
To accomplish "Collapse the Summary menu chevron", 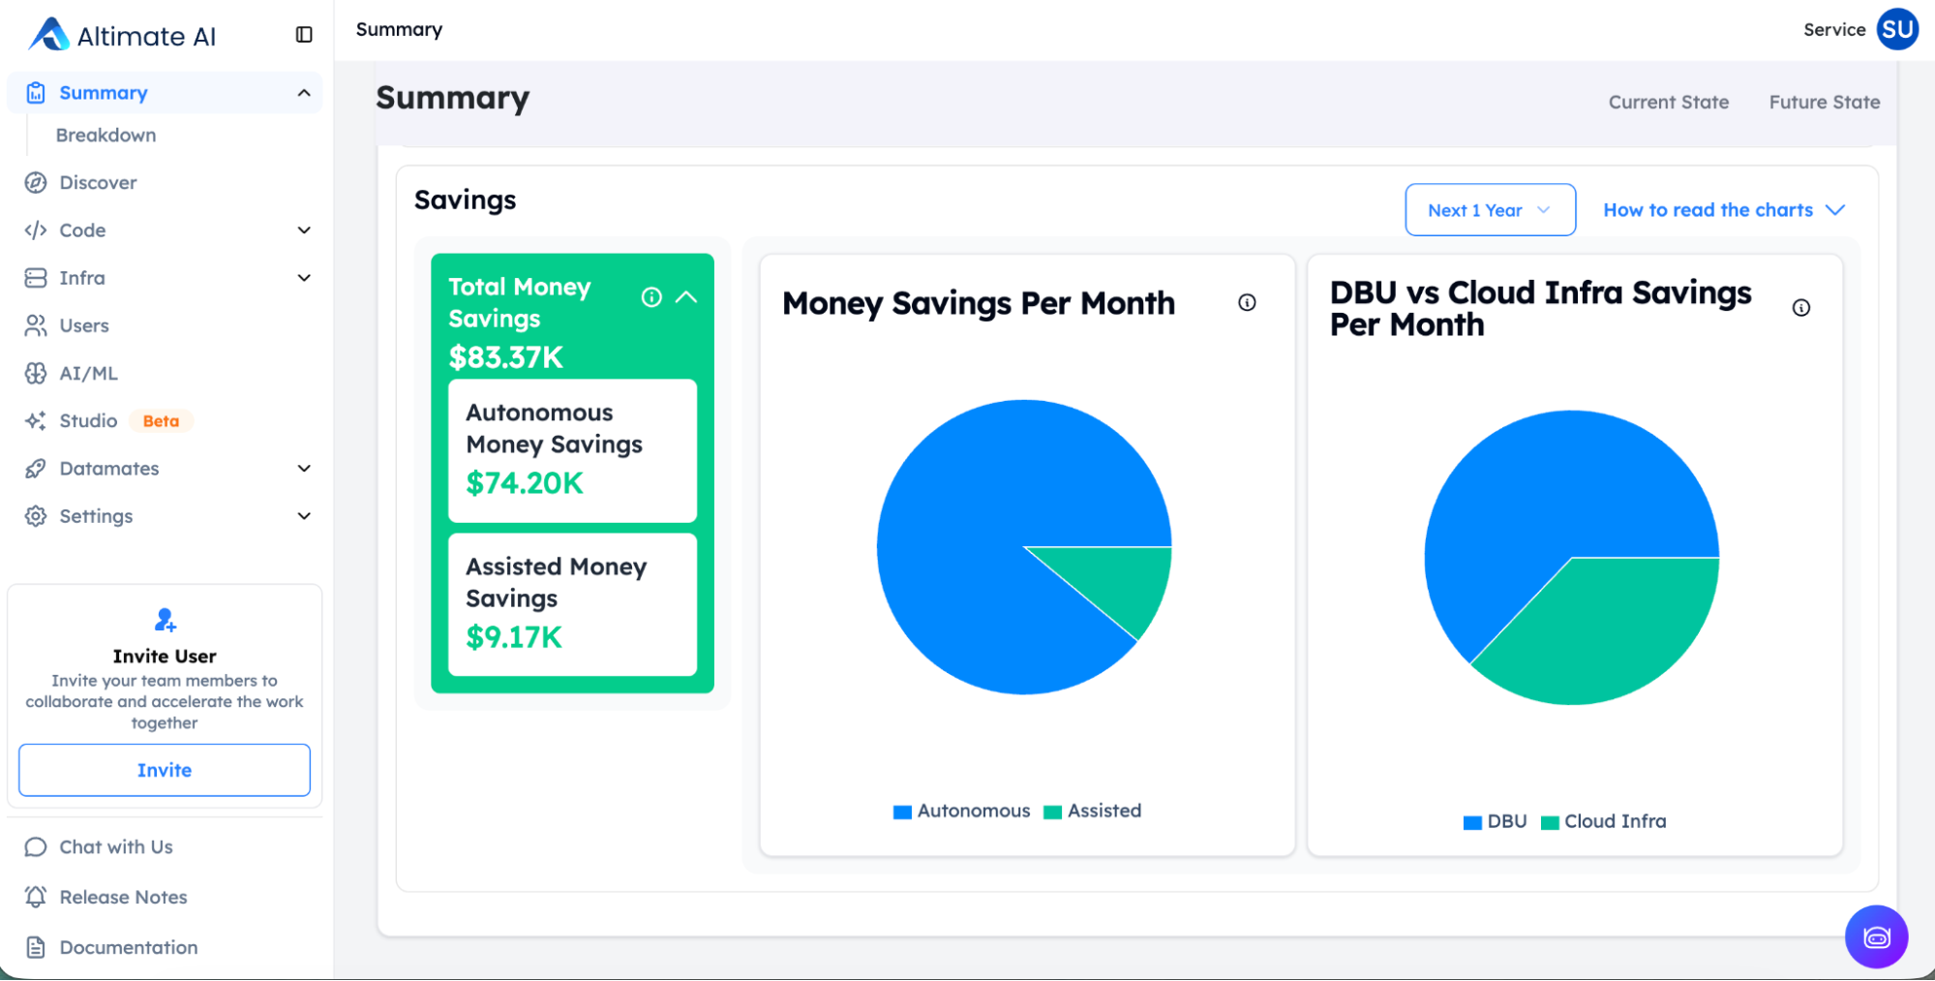I will 304,93.
